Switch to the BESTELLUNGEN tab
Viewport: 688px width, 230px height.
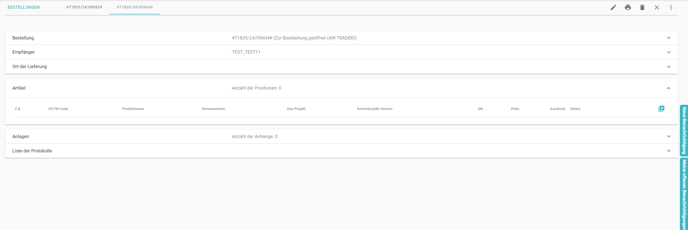click(24, 7)
